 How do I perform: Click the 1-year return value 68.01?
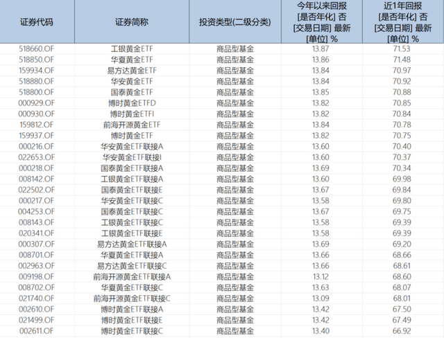pyautogui.click(x=402, y=298)
